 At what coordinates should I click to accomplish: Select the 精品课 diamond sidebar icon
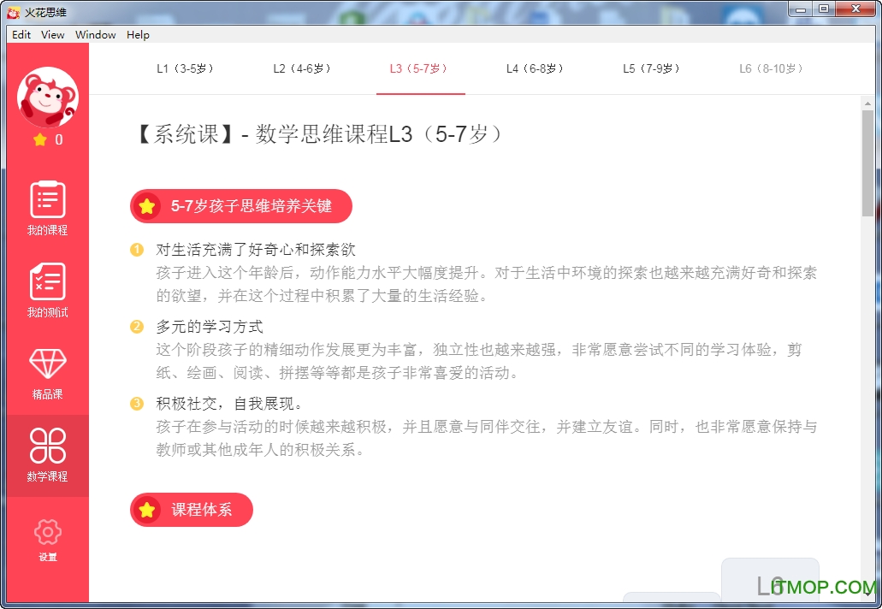point(47,371)
